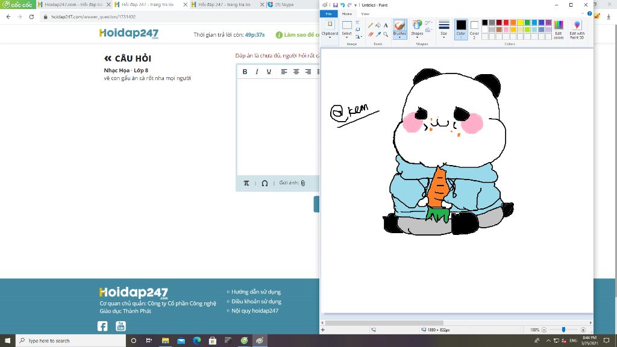
Task: Click inside the answer text editor area
Action: (x=278, y=127)
